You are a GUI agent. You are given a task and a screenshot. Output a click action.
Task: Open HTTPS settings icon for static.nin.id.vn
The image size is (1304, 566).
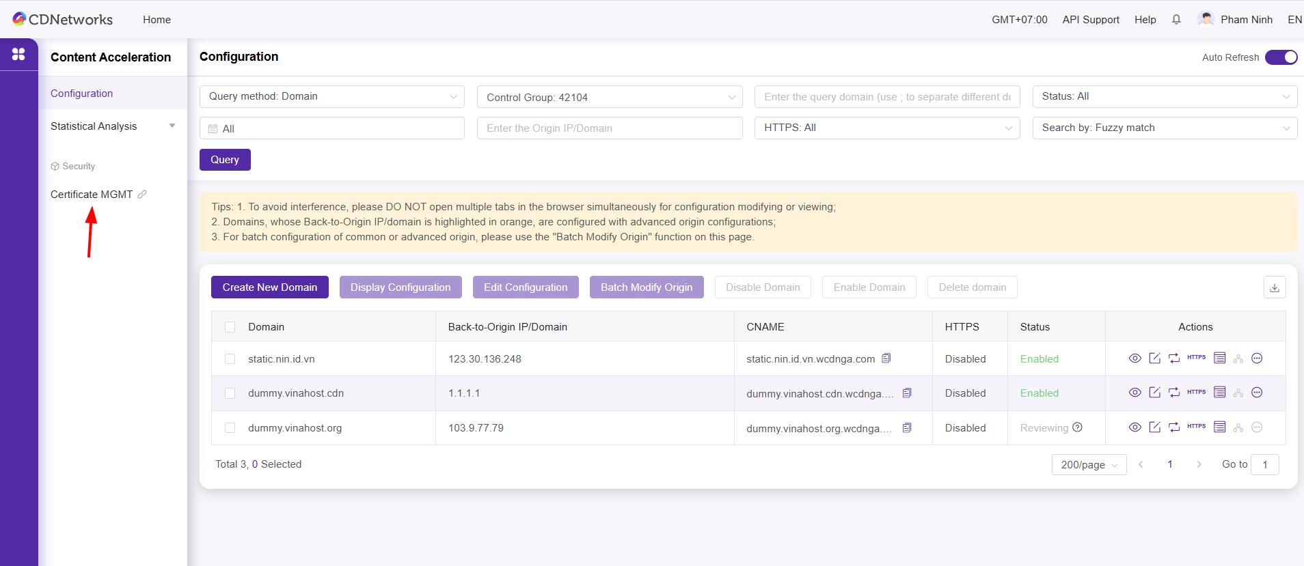pyautogui.click(x=1196, y=358)
